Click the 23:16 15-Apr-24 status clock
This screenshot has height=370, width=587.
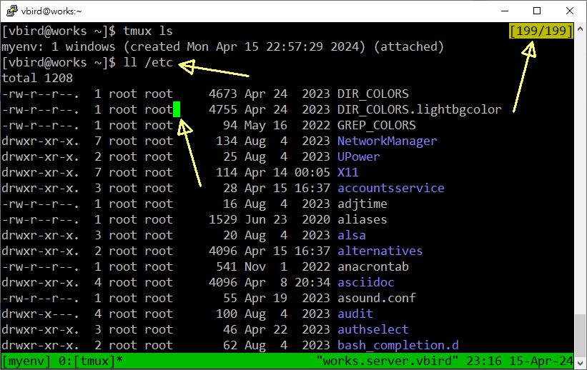coord(520,361)
